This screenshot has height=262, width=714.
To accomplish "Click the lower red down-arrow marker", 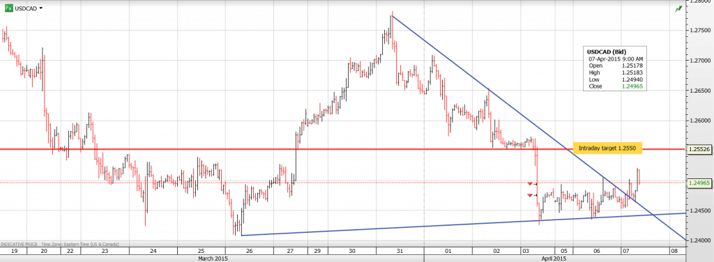I will click(530, 195).
